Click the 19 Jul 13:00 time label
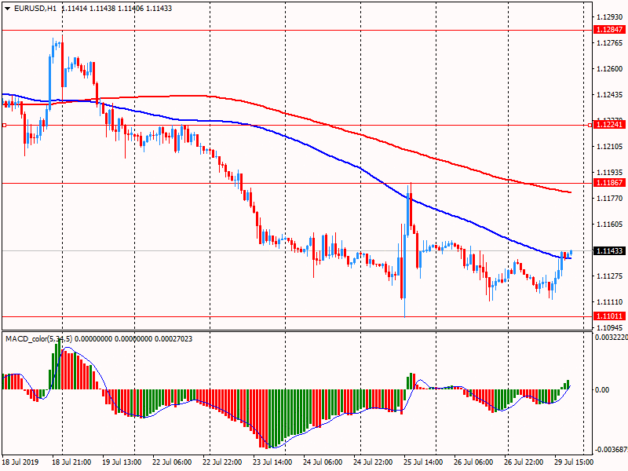The height and width of the screenshot is (471, 628). [x=122, y=462]
